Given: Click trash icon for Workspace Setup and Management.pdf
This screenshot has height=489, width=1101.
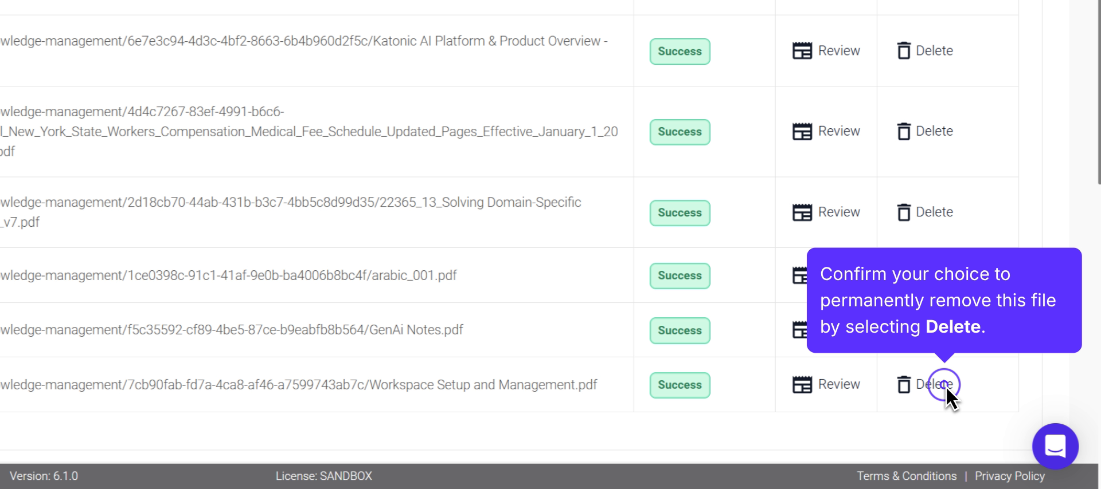Looking at the screenshot, I should (904, 385).
